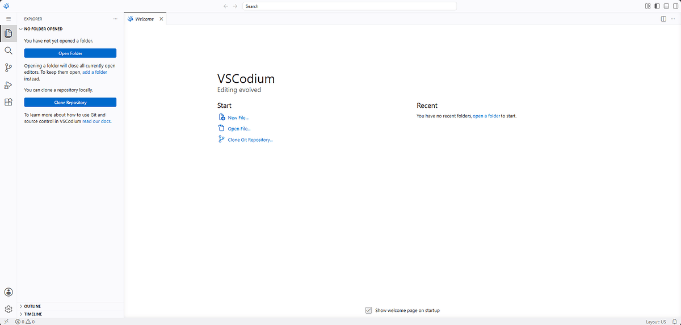The height and width of the screenshot is (325, 681).
Task: Expand the Timeline section
Action: [x=70, y=314]
